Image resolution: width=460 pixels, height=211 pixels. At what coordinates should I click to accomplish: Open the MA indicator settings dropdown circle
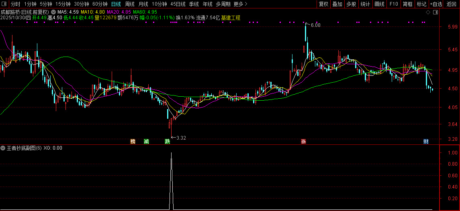pyautogui.click(x=53, y=12)
